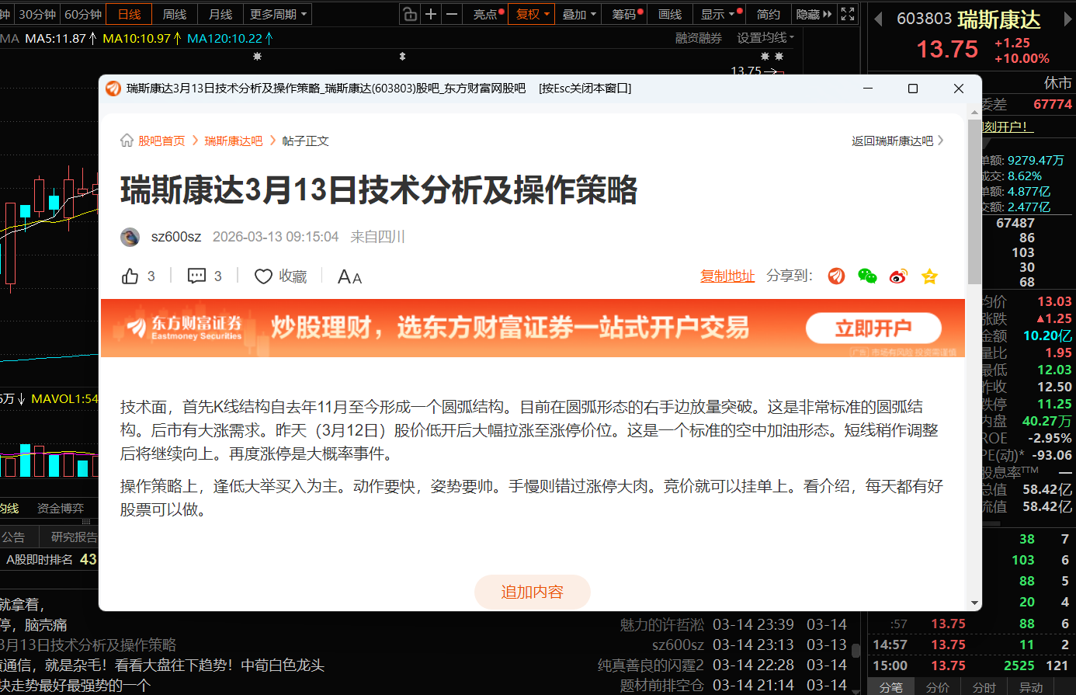
Task: Click 立即开户 banner button
Action: [873, 328]
